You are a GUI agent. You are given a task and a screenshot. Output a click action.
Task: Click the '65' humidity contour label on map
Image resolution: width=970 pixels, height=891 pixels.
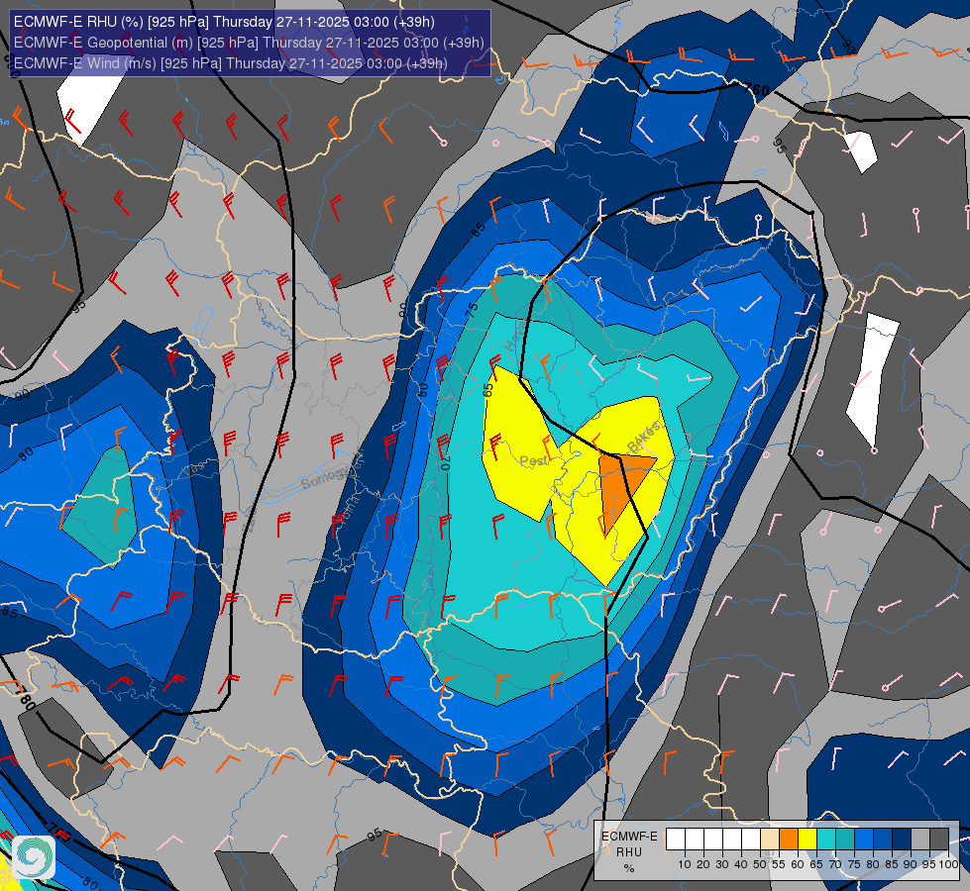coord(488,390)
